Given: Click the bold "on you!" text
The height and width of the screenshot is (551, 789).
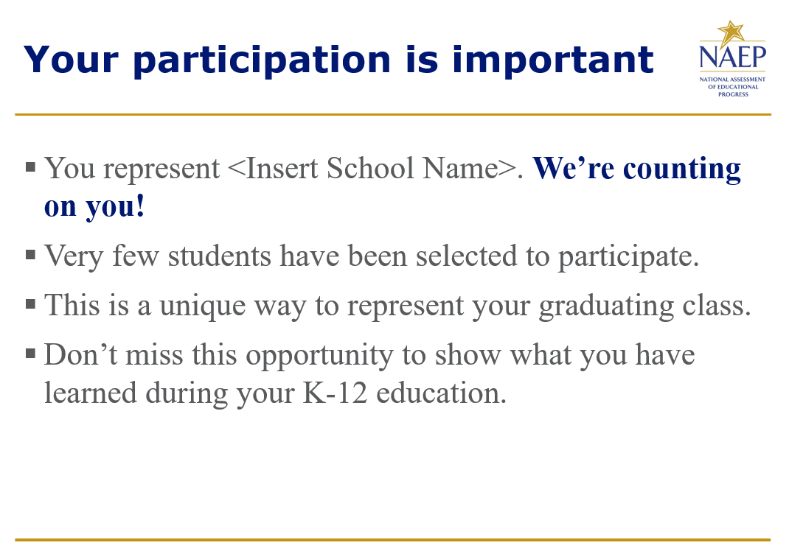Looking at the screenshot, I should point(94,207).
